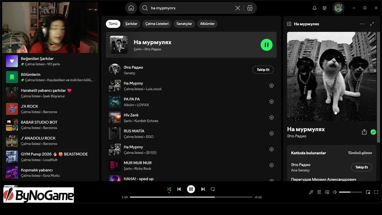The height and width of the screenshot is (215, 382).
Task: Open RUS MAFİA playlist result
Action: (x=191, y=133)
